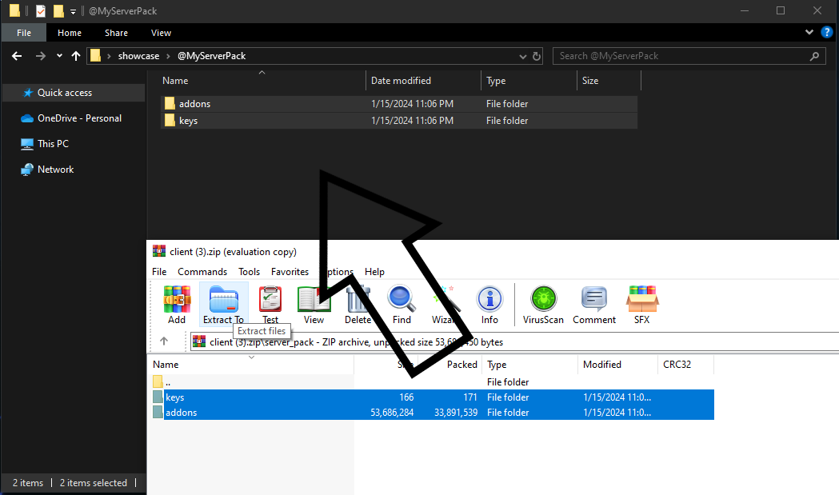Screen dimensions: 839x495
Task: Open the Find tool in WinRAR
Action: pos(402,304)
